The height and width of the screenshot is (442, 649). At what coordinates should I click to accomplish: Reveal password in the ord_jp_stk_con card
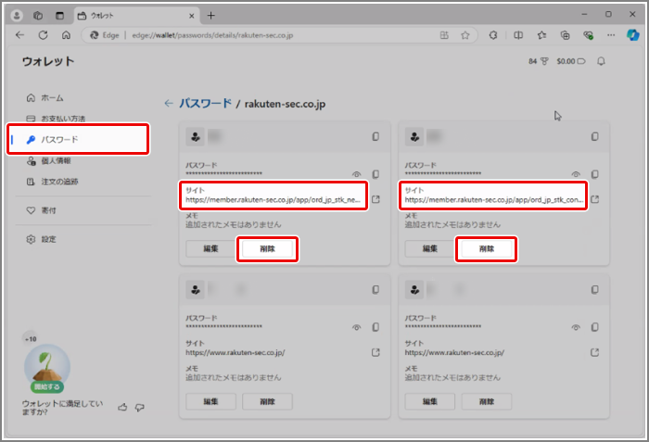[576, 174]
